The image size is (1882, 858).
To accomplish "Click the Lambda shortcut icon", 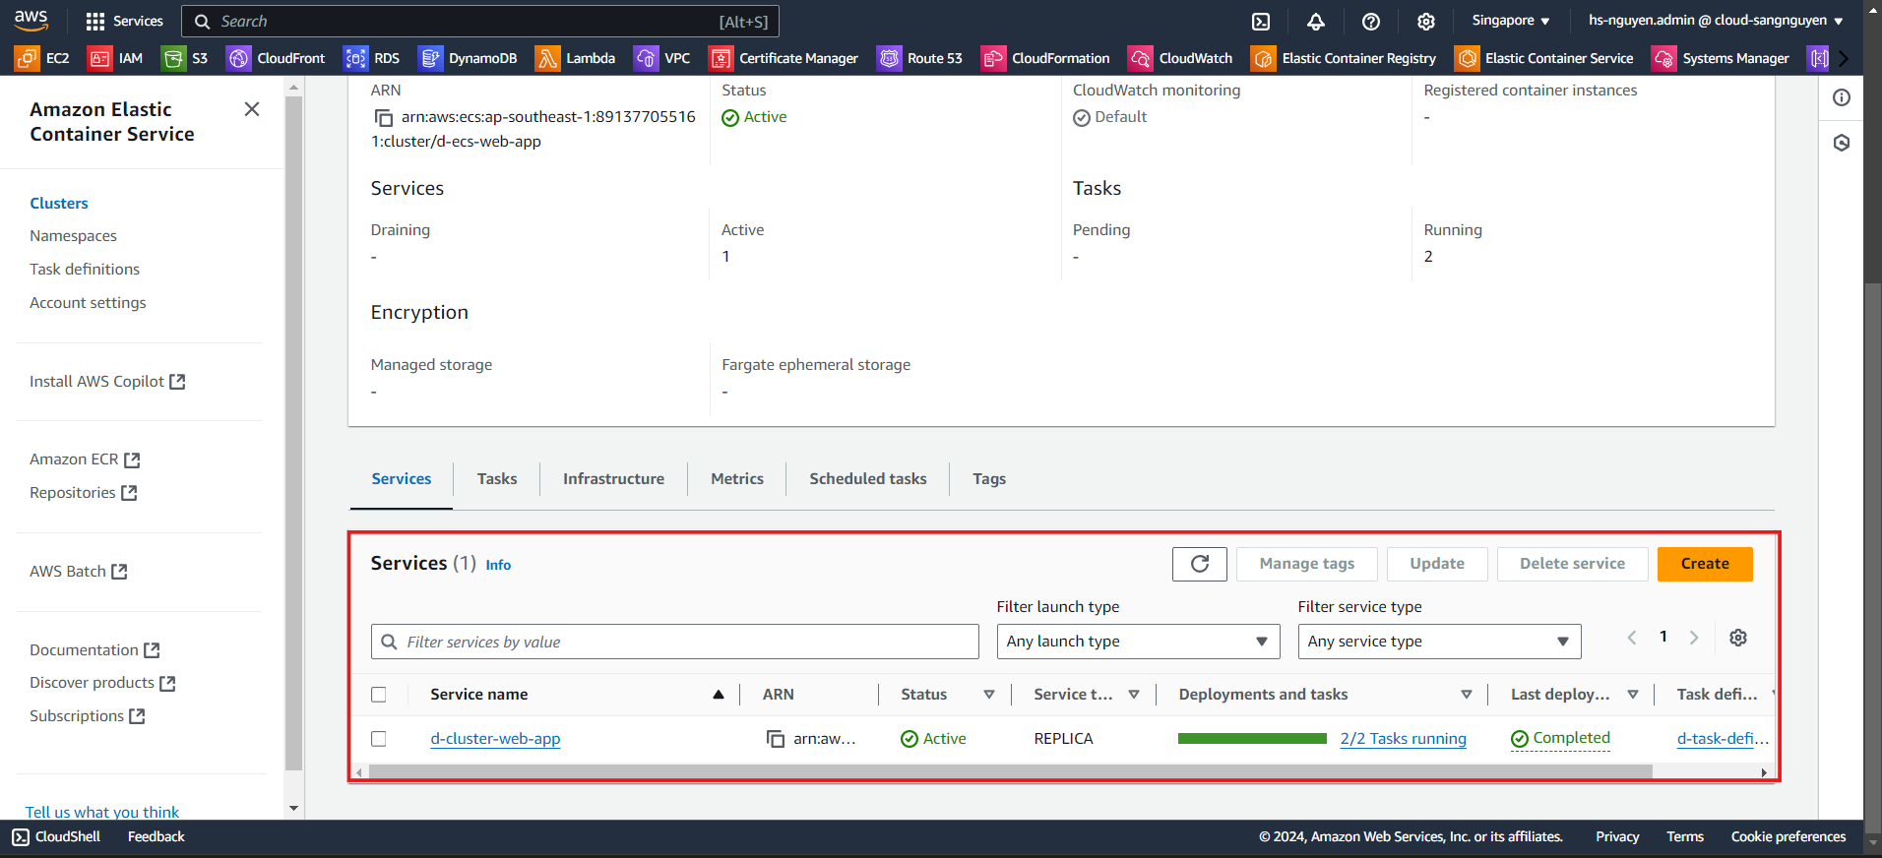I will [547, 58].
